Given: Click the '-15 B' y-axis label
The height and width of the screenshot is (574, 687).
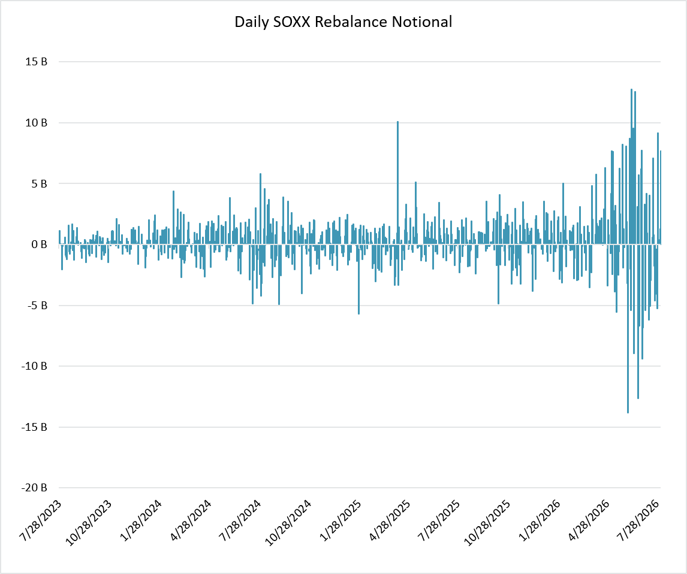Looking at the screenshot, I should [34, 427].
